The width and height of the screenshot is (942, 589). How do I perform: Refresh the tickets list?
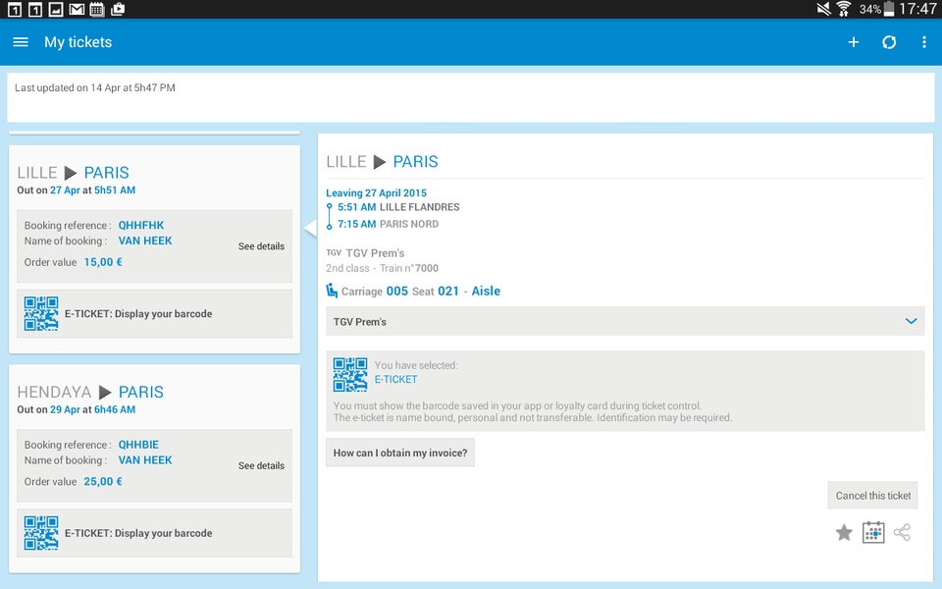click(x=889, y=42)
